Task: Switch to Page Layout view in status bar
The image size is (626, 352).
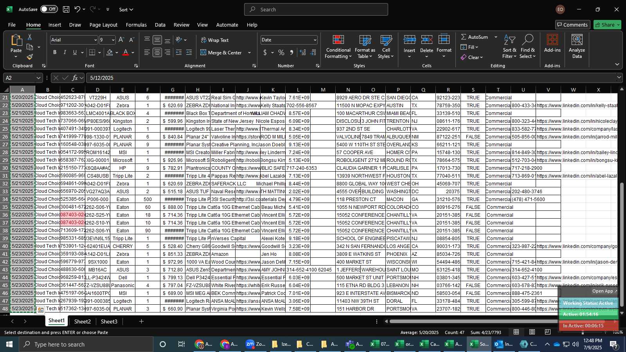Action: tap(532, 332)
